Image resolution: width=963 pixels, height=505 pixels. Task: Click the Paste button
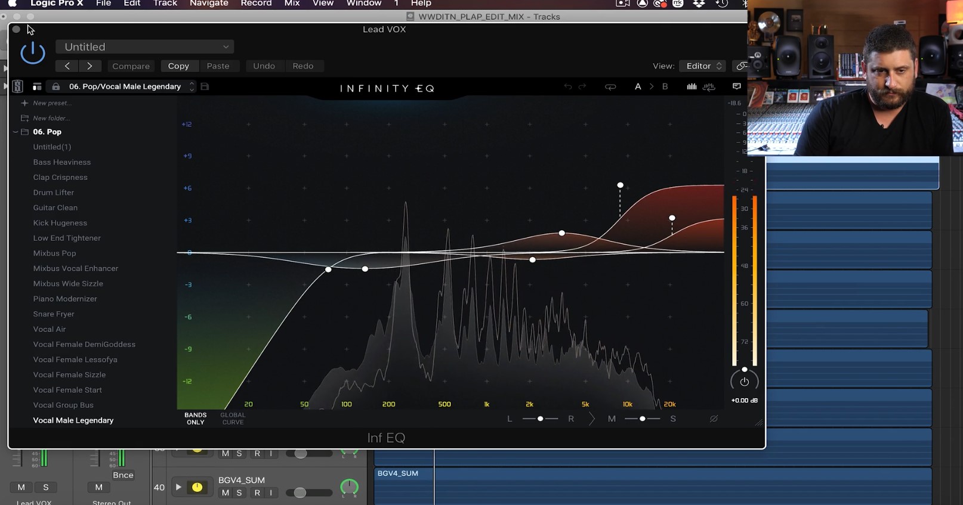[x=218, y=66]
